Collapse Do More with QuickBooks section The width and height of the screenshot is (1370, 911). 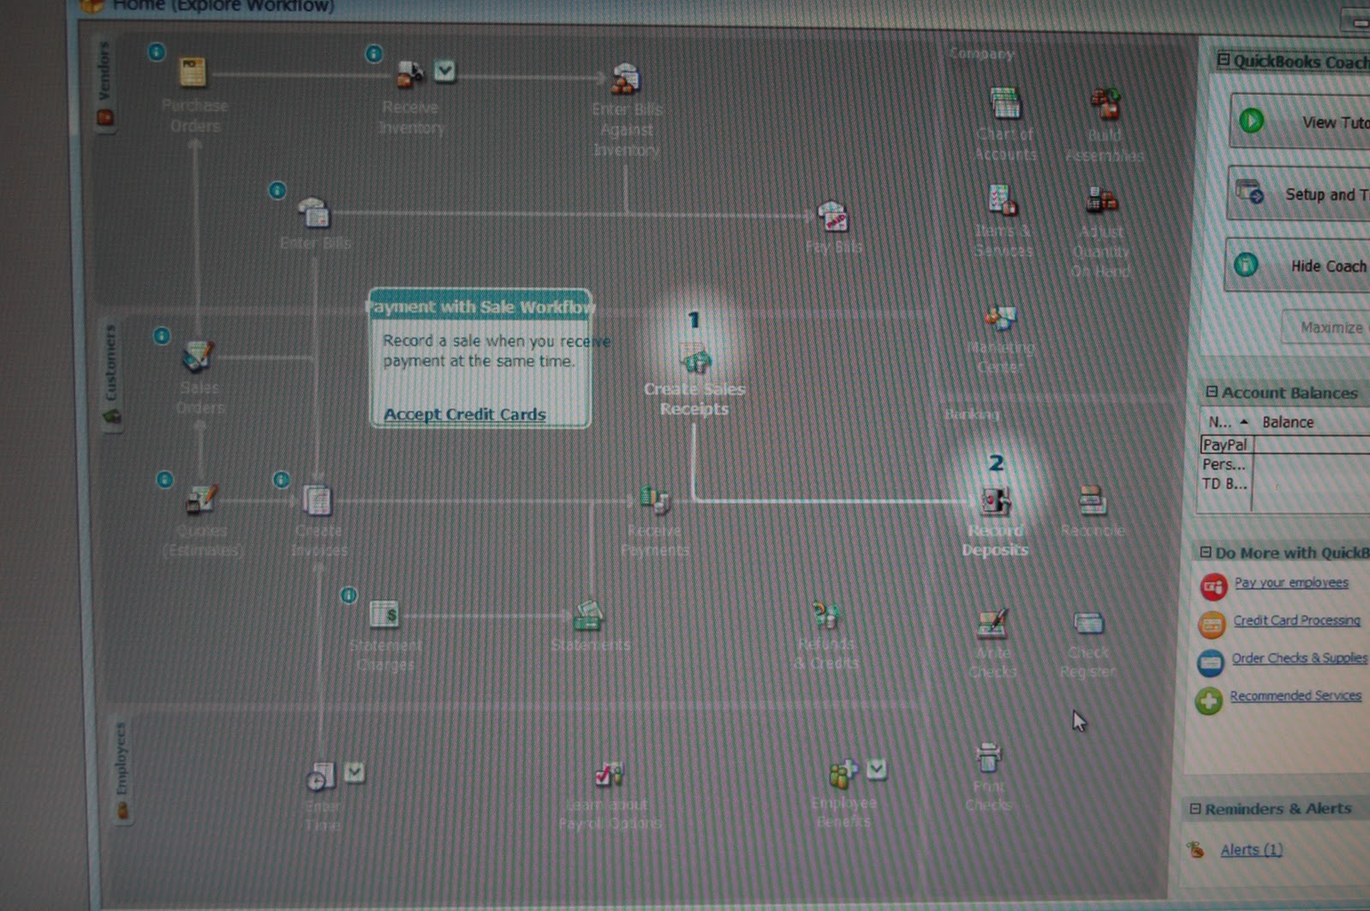pyautogui.click(x=1206, y=552)
